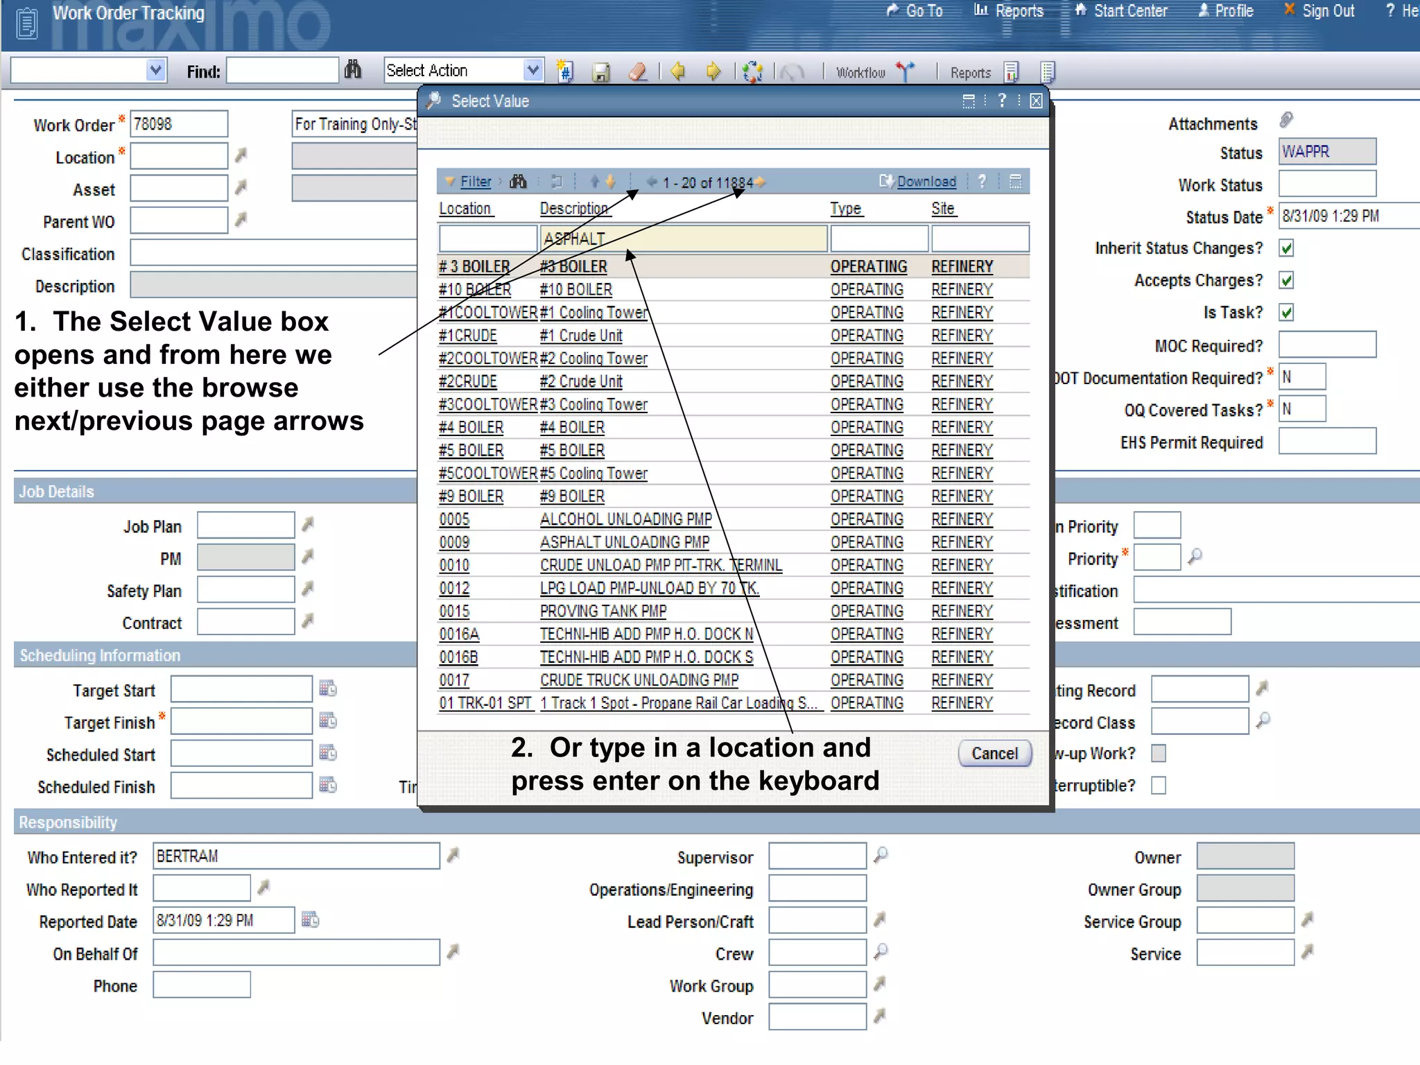Open date picker for Scheduled Start
Viewport: 1420px width, 1065px height.
[x=328, y=752]
